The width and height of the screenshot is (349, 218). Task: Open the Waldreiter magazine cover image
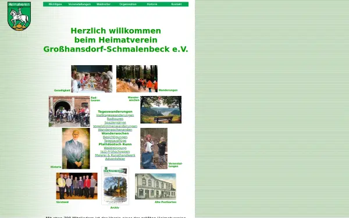pos(115,185)
